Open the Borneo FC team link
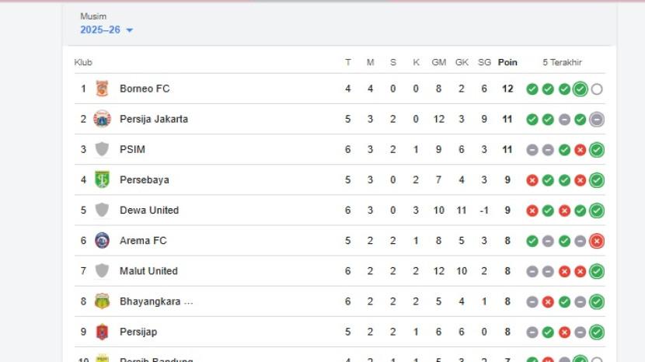Image resolution: width=645 pixels, height=362 pixels. coord(145,89)
